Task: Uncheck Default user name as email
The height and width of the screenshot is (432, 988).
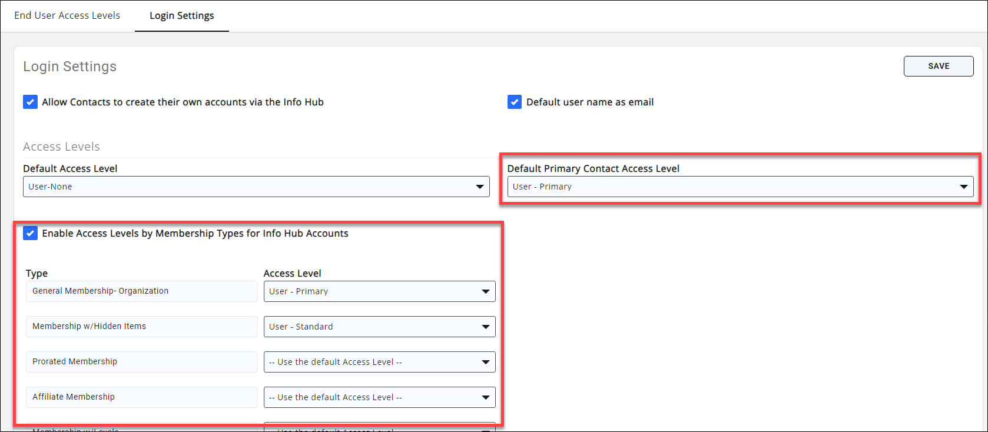Action: (515, 102)
